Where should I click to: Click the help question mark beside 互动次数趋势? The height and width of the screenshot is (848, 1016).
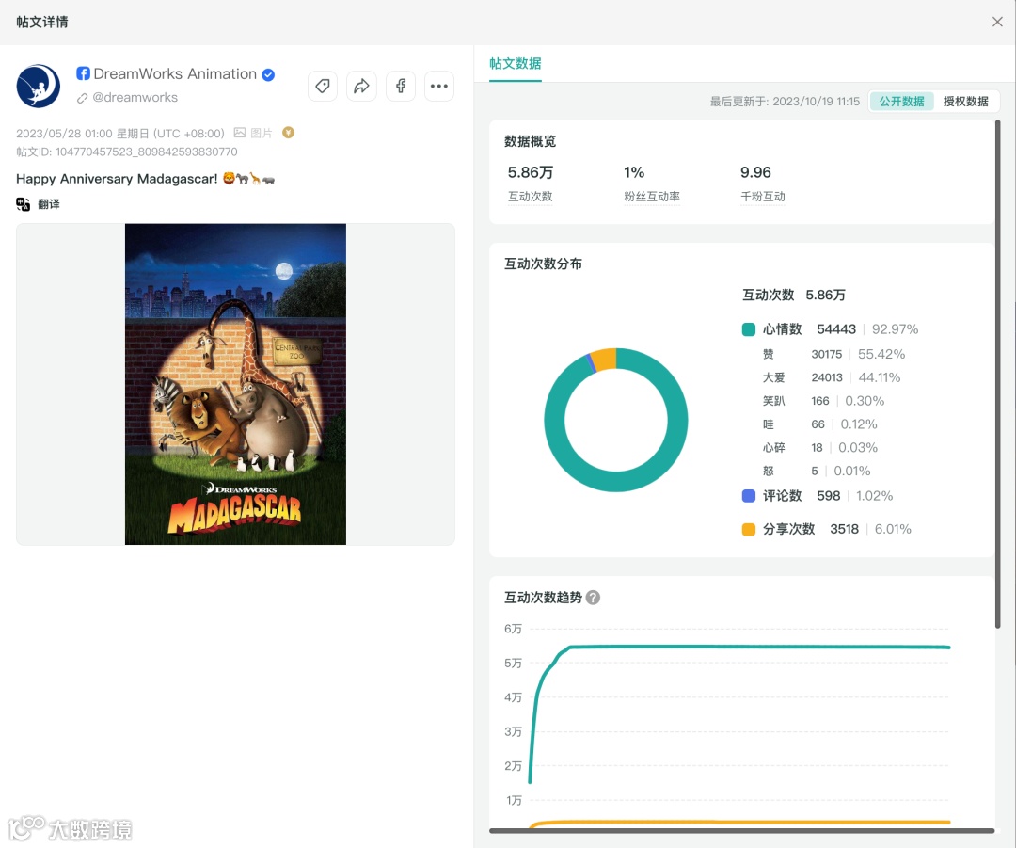click(593, 598)
